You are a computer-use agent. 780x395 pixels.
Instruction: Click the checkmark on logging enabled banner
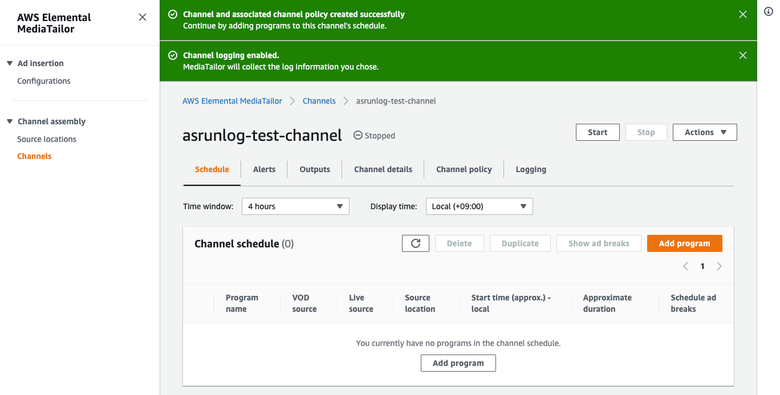coord(173,55)
